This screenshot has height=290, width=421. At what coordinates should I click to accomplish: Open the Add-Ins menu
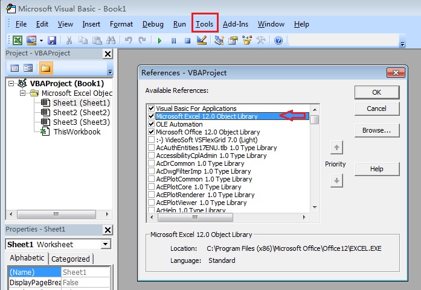[236, 24]
